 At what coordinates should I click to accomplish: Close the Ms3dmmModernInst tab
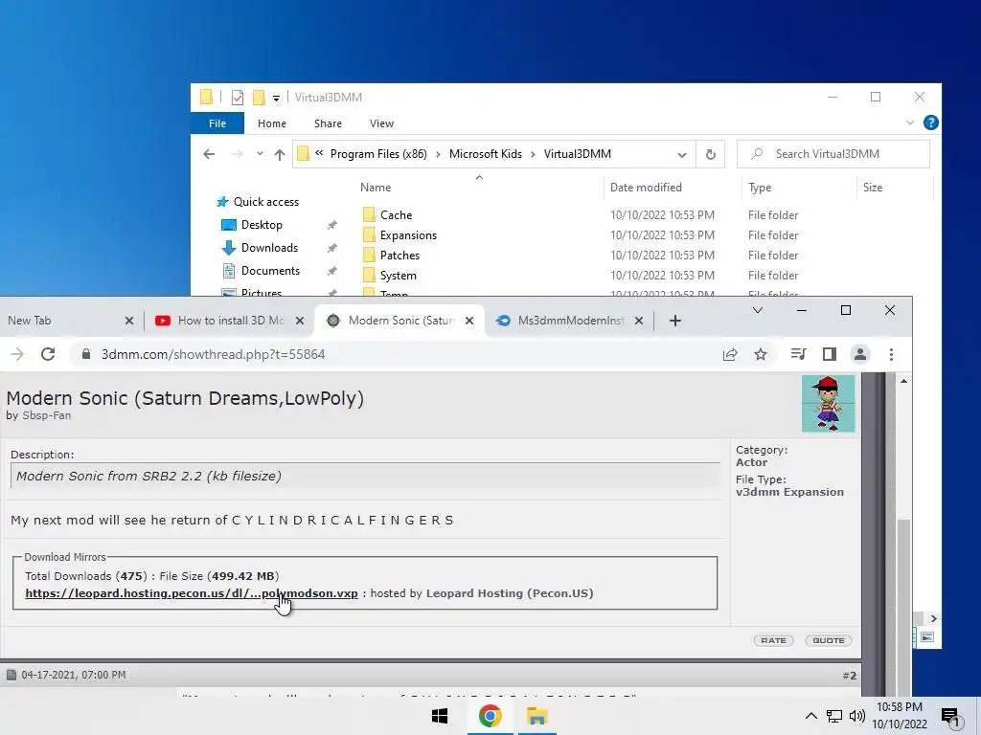coord(639,321)
